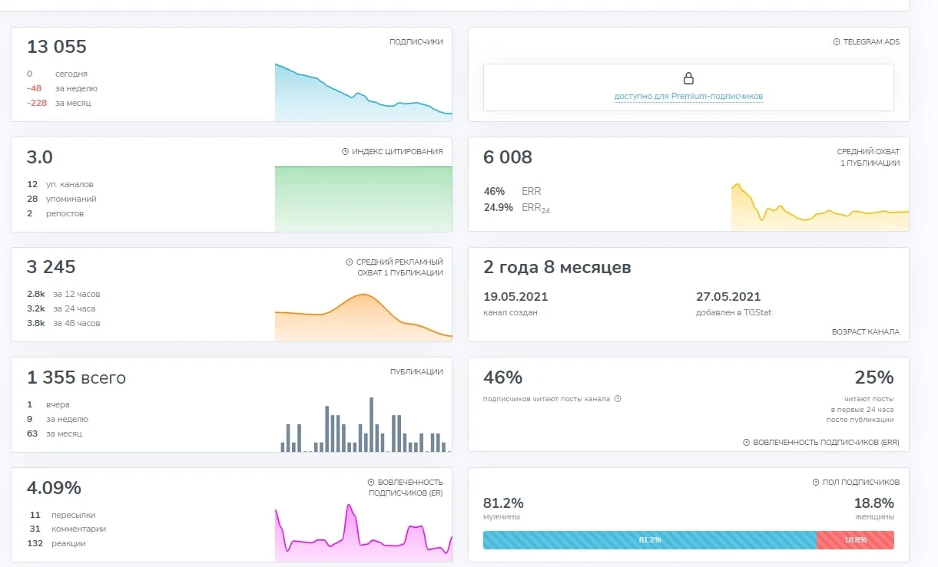The image size is (938, 567).
Task: Click the citation index value 3.0
Action: coord(40,157)
